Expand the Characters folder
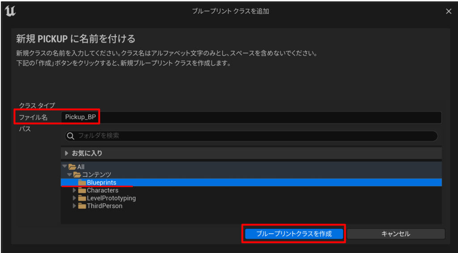The image size is (458, 253). (x=75, y=190)
